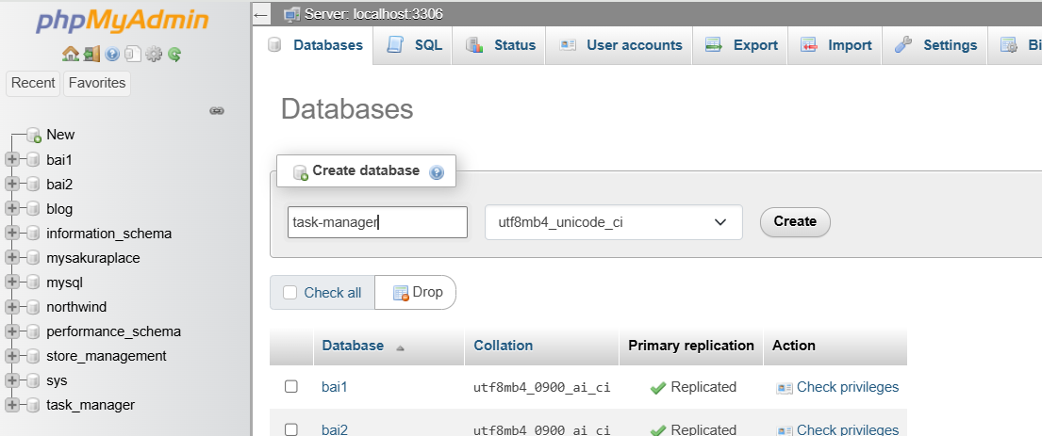The image size is (1042, 436).
Task: Click the Primary replication column header
Action: [x=691, y=346]
